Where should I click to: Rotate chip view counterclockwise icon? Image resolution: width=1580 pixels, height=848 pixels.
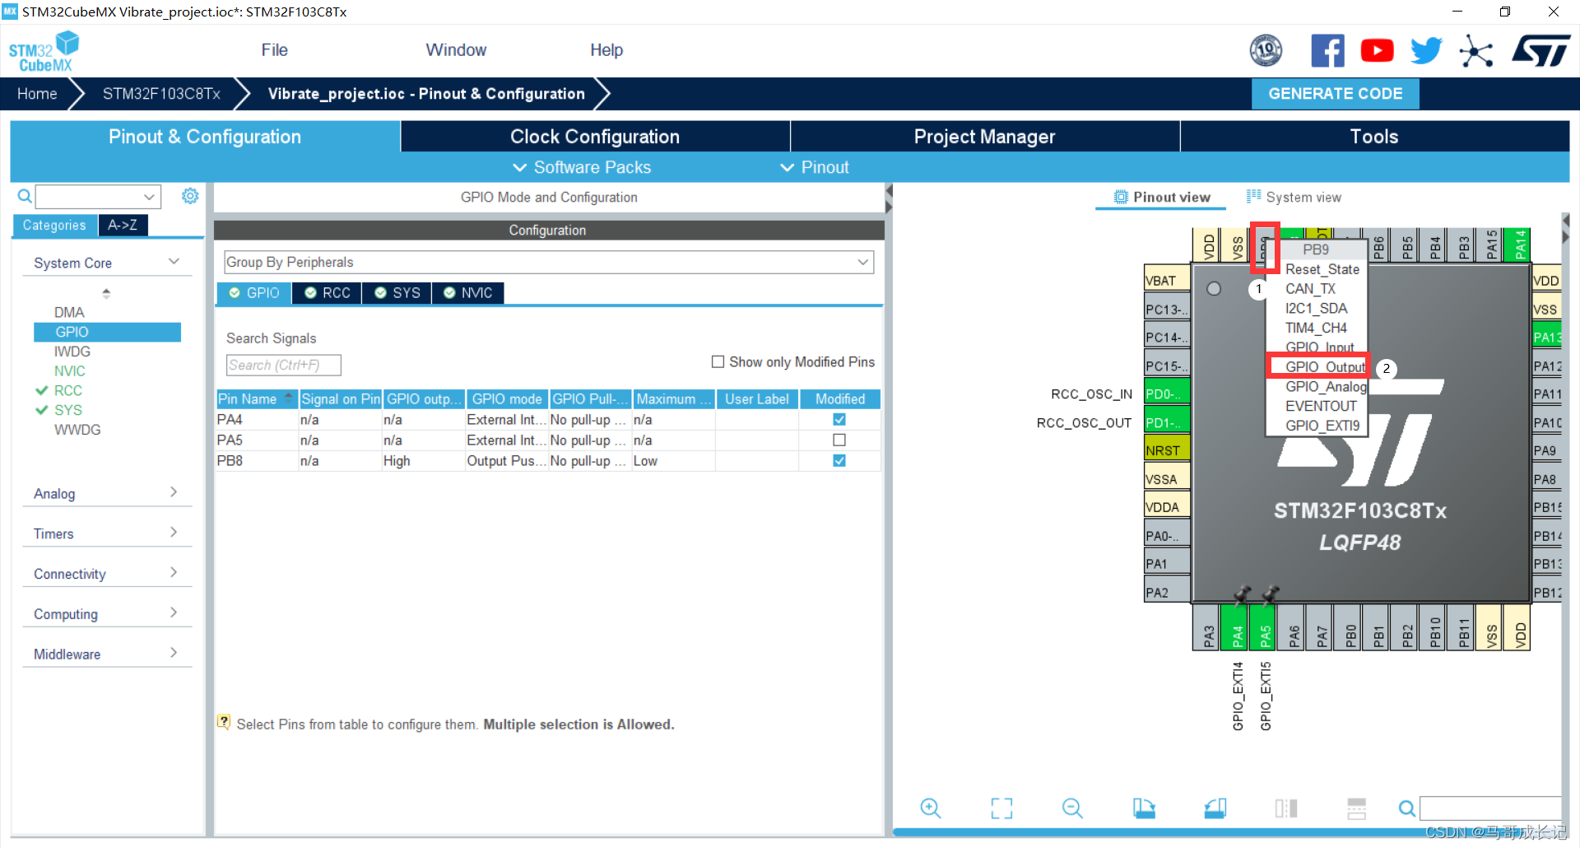coord(1215,808)
